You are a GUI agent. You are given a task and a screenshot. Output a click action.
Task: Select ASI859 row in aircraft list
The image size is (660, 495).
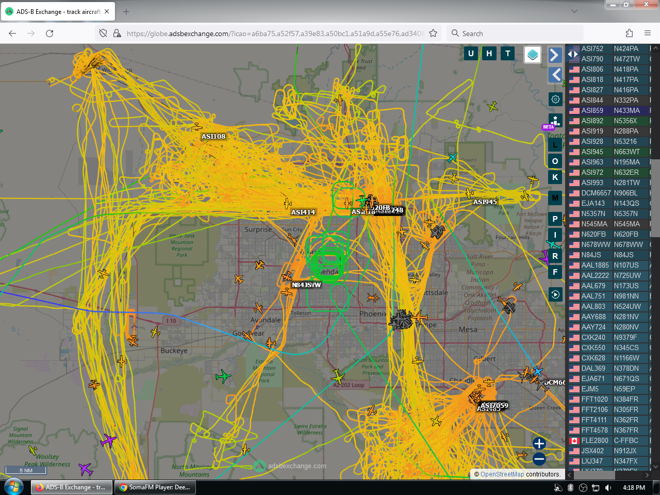click(x=610, y=110)
